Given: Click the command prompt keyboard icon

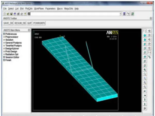Looking at the screenshot, I should [x=29, y=14].
